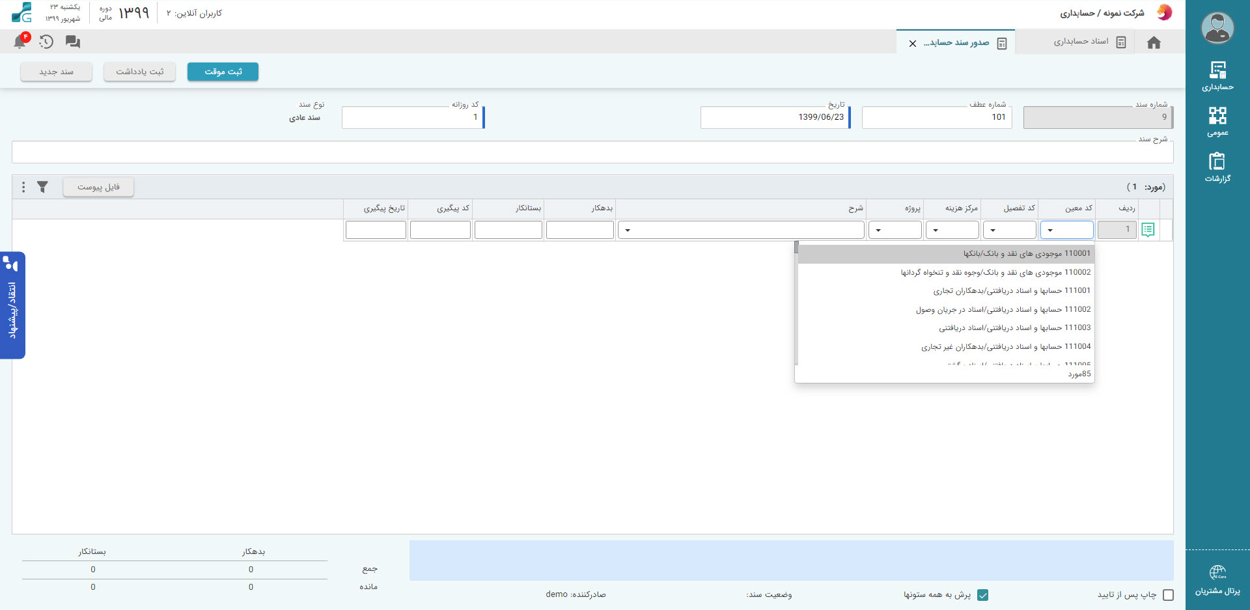Image resolution: width=1250 pixels, height=610 pixels.
Task: Select account 111001 بدهکاران تجاری
Action: pyautogui.click(x=946, y=291)
